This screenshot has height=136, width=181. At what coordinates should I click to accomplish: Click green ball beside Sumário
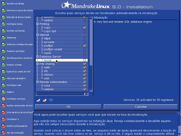3,92
